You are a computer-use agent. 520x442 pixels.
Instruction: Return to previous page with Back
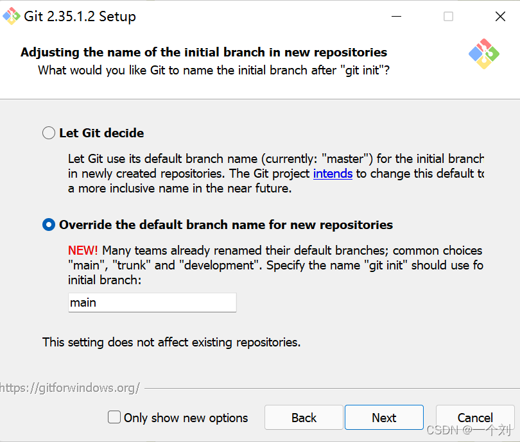[304, 418]
